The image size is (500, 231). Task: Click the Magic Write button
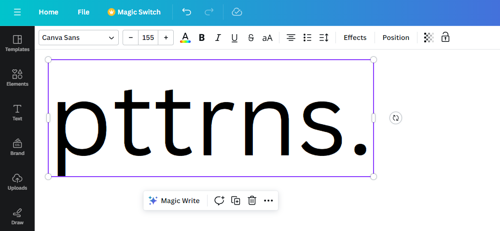click(x=174, y=201)
